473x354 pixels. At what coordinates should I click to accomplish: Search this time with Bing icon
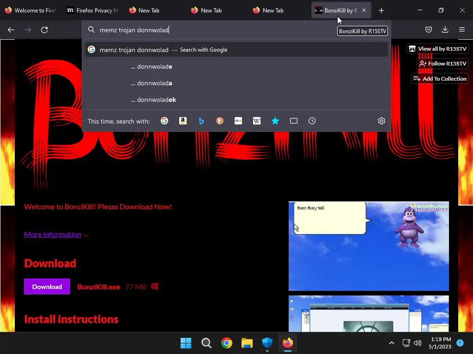pyautogui.click(x=201, y=121)
